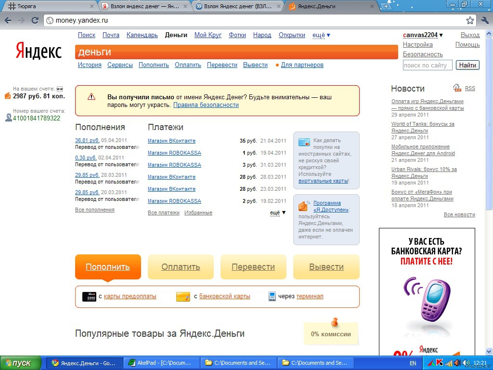Open Фотки in the top navigation

(237, 35)
